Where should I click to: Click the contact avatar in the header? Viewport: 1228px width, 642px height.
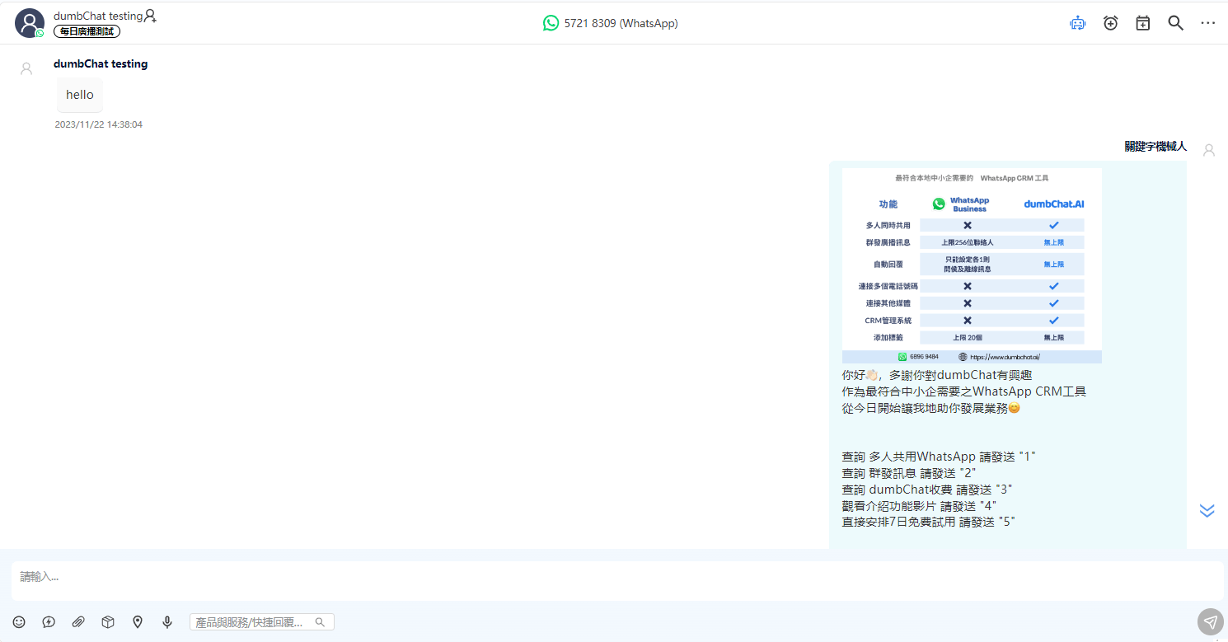pos(30,23)
